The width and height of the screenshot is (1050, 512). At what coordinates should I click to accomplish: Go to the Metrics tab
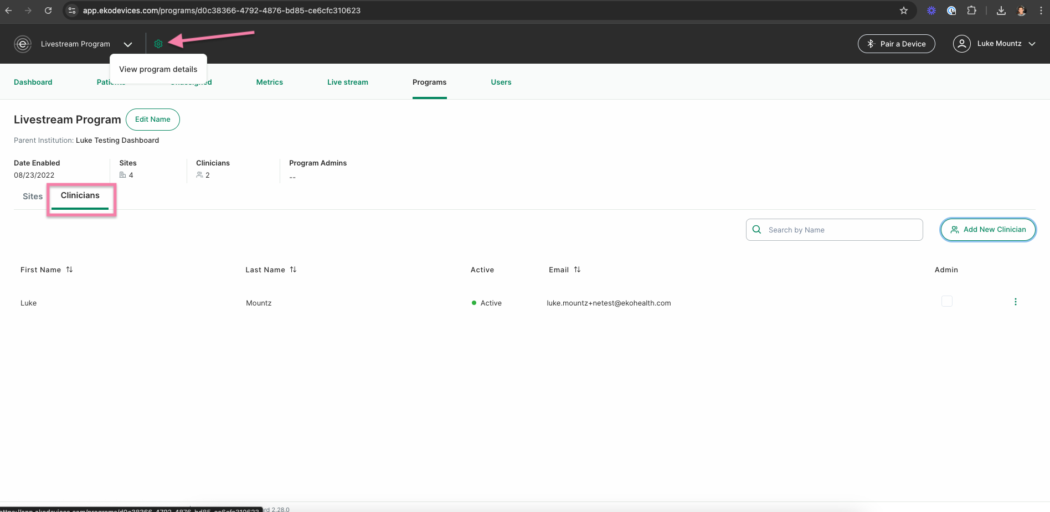click(x=270, y=82)
